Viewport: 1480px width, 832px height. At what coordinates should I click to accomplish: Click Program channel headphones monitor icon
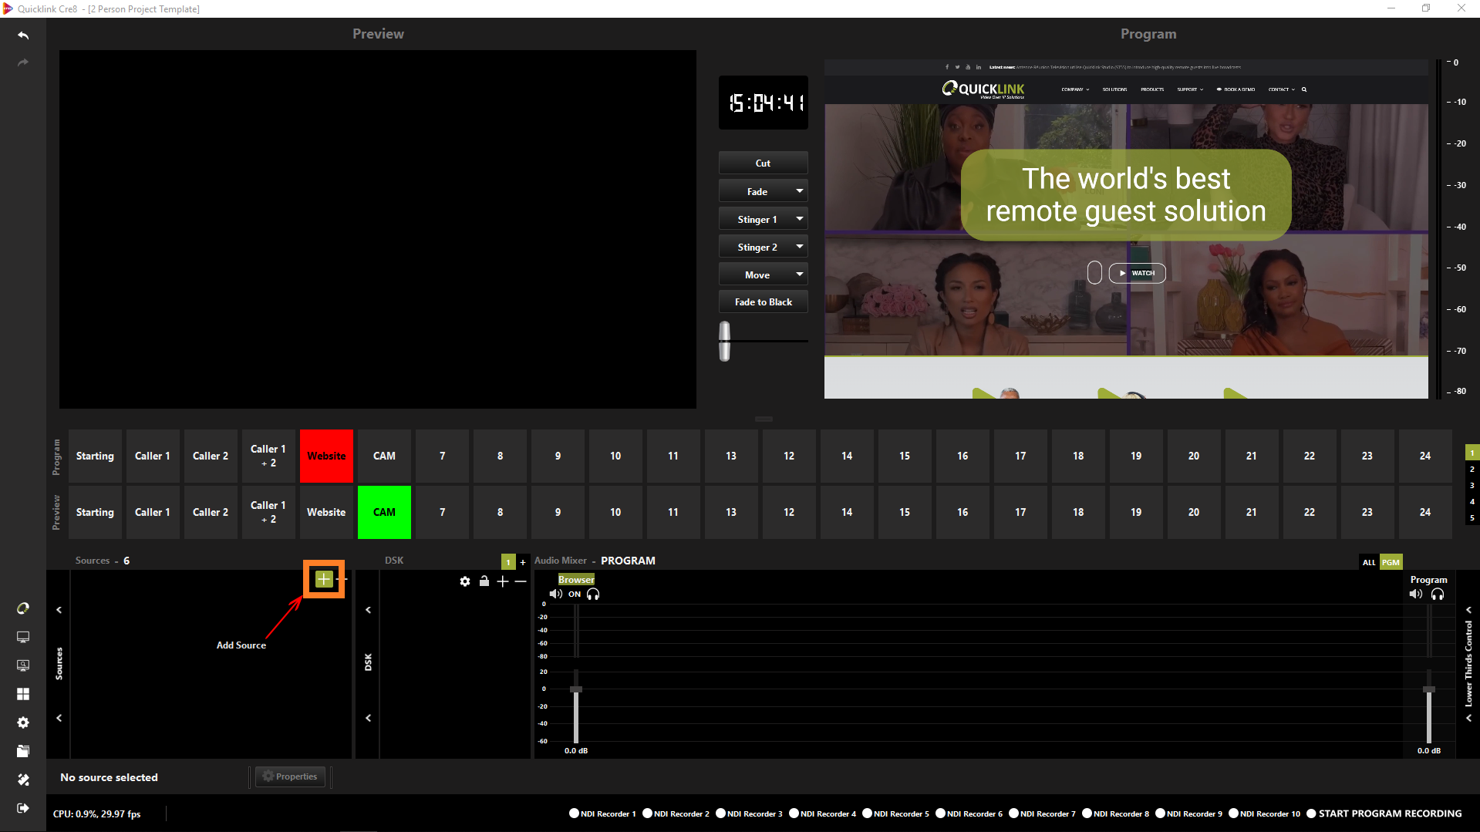pyautogui.click(x=1438, y=594)
